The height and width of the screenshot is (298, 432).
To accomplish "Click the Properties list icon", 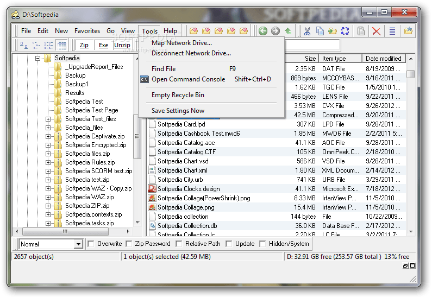I will pyautogui.click(x=392, y=31).
